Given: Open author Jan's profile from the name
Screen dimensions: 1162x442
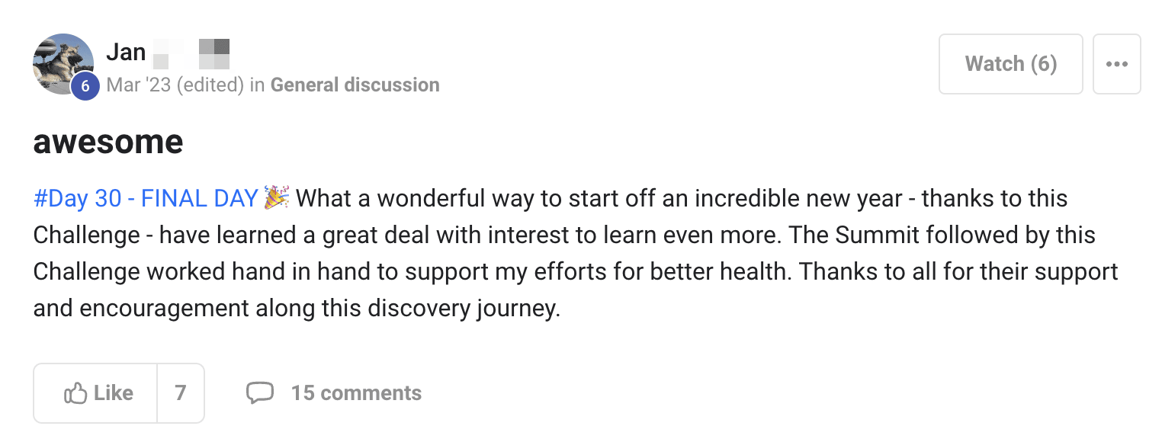Looking at the screenshot, I should 126,52.
